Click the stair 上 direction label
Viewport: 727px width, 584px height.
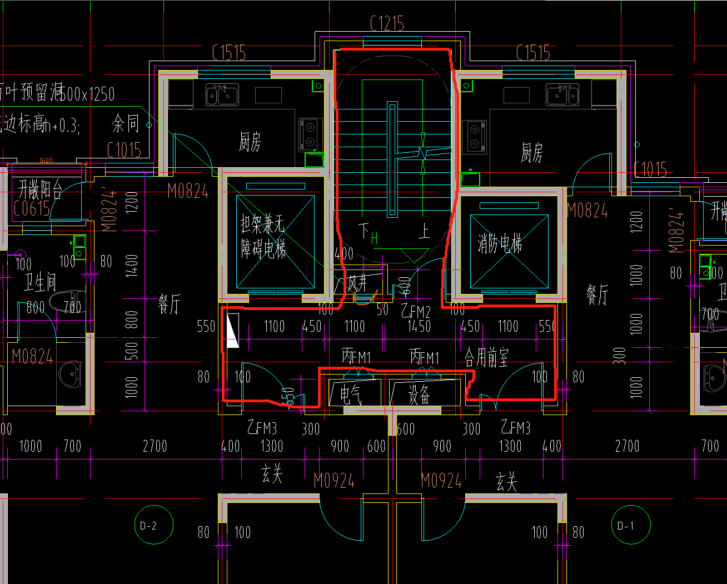click(424, 230)
